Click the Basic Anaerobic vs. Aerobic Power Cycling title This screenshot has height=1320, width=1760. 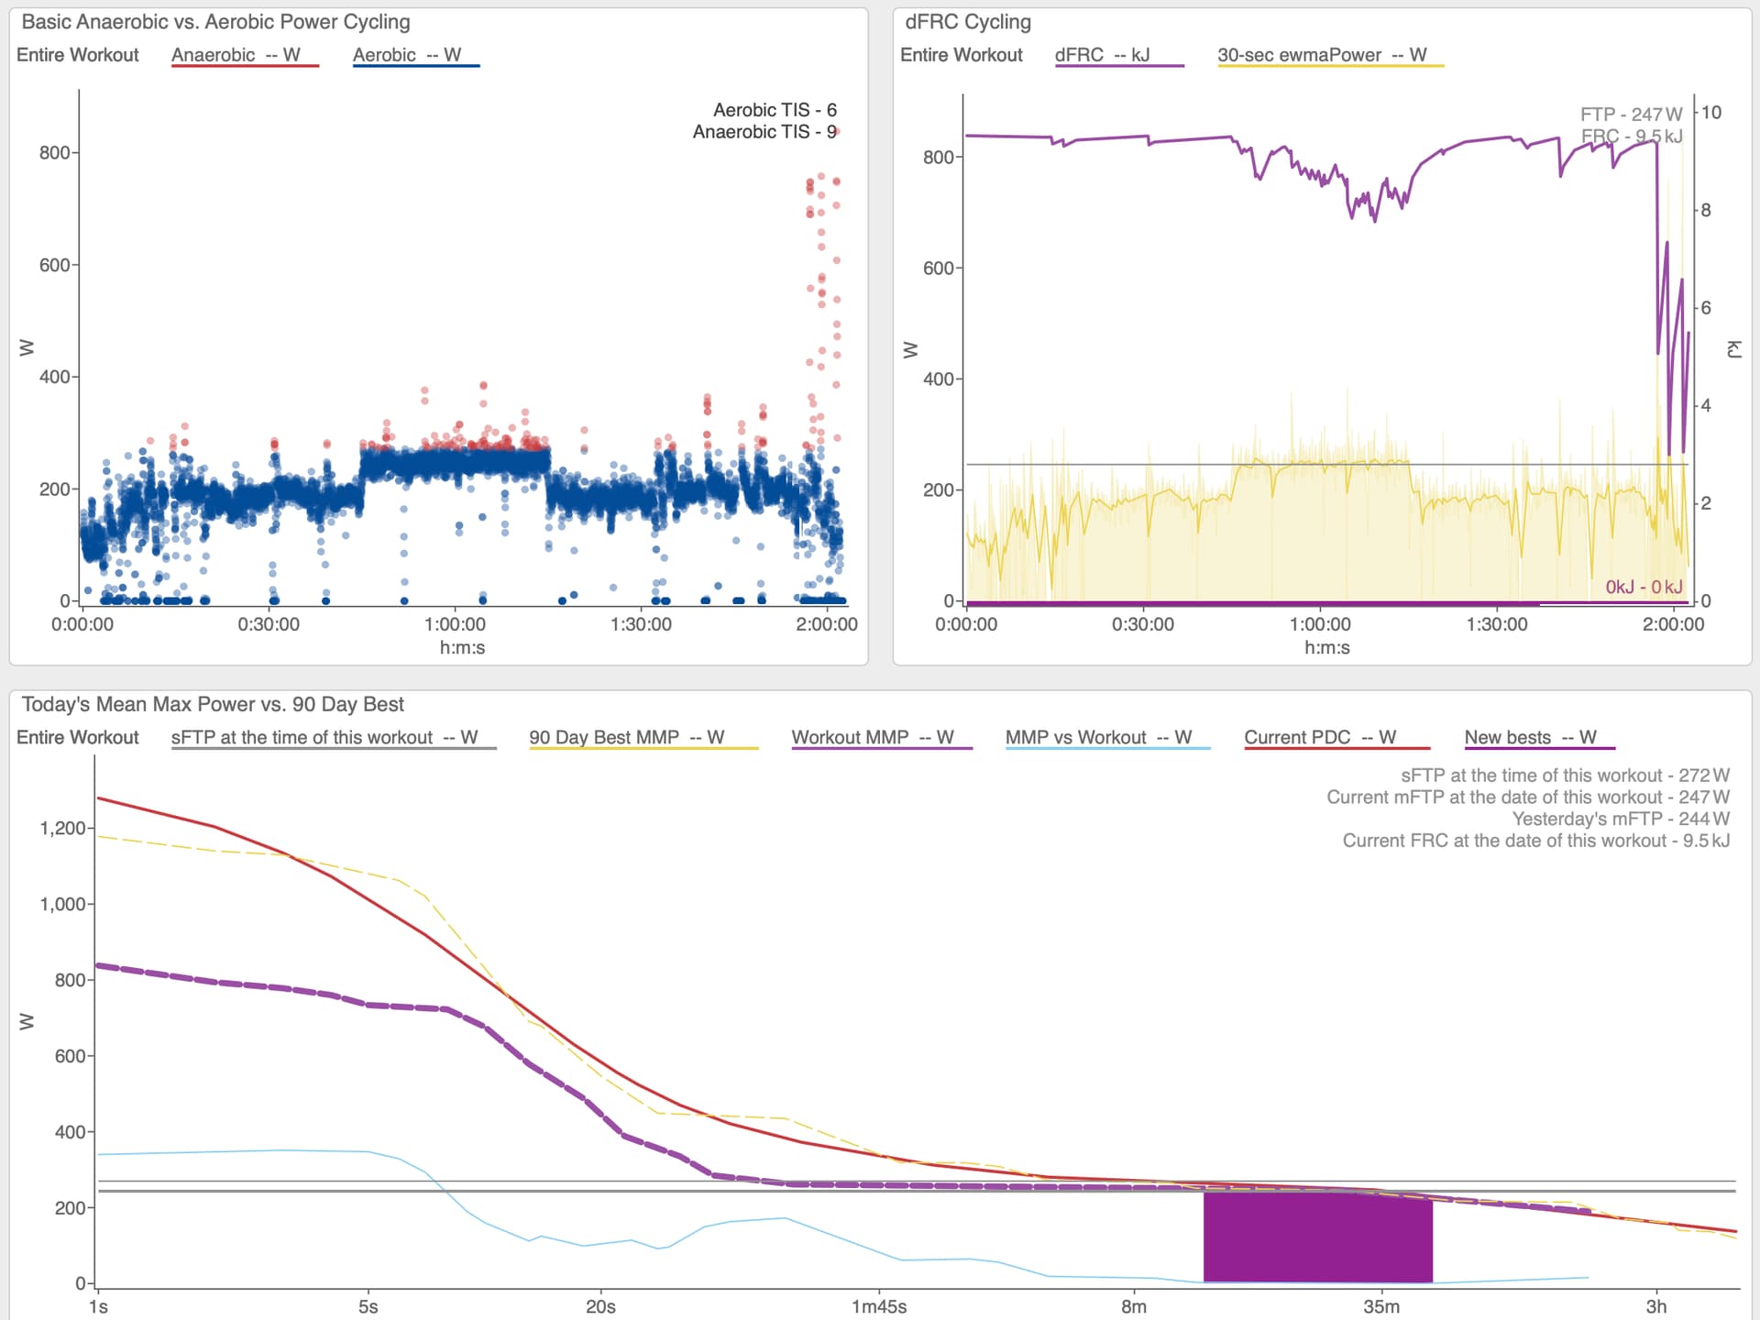[216, 22]
